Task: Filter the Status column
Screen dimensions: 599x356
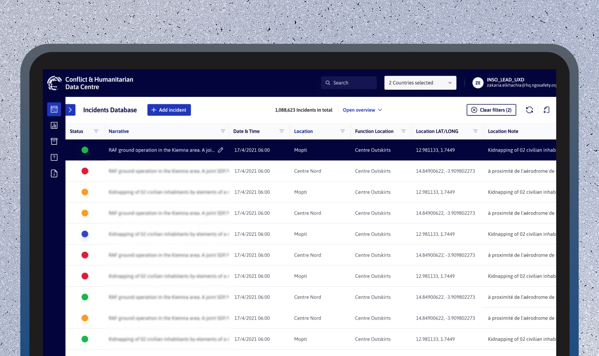Action: pos(96,131)
